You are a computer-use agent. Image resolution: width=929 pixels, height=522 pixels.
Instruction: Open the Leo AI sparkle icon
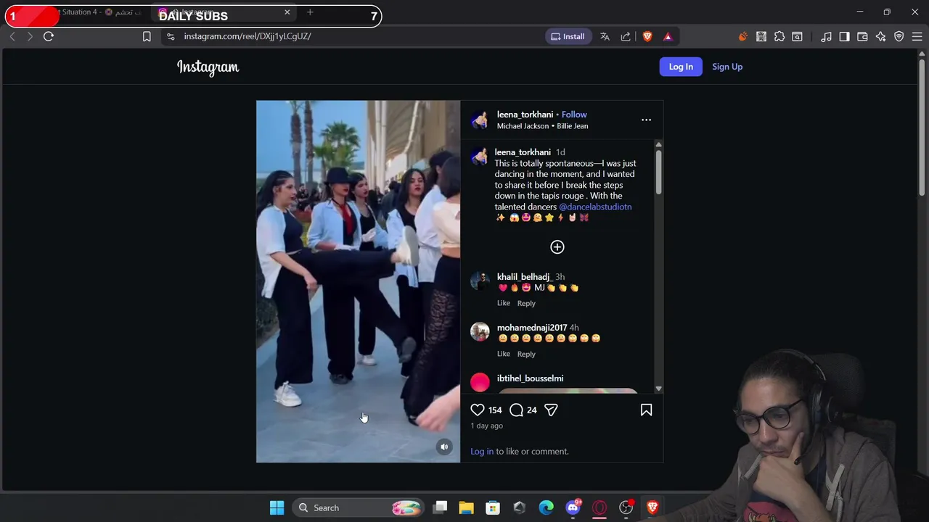point(880,36)
